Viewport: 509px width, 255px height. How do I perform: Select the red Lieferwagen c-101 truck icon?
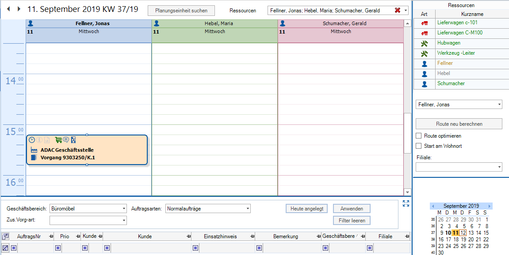(x=424, y=22)
